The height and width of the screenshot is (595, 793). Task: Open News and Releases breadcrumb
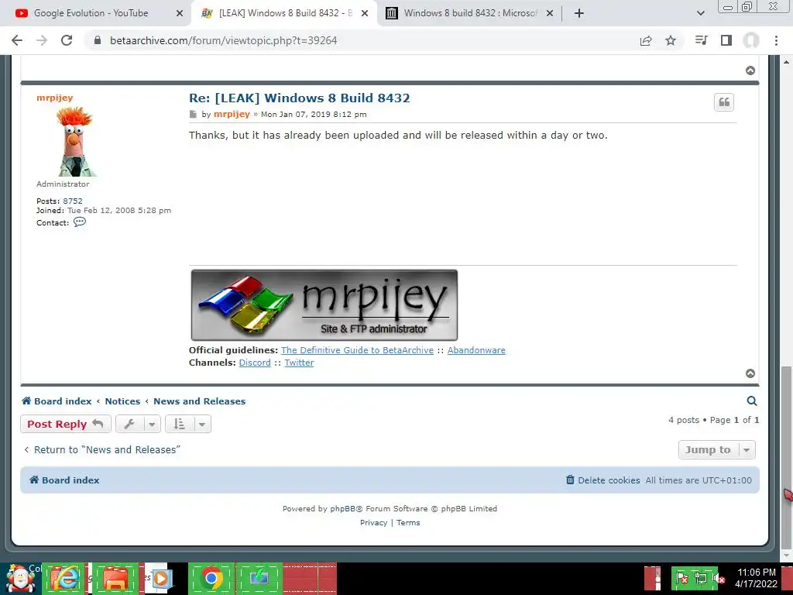tap(199, 401)
